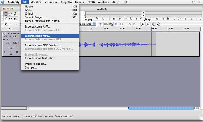
Task: Select the Envelope tool
Action: (x=10, y=14)
